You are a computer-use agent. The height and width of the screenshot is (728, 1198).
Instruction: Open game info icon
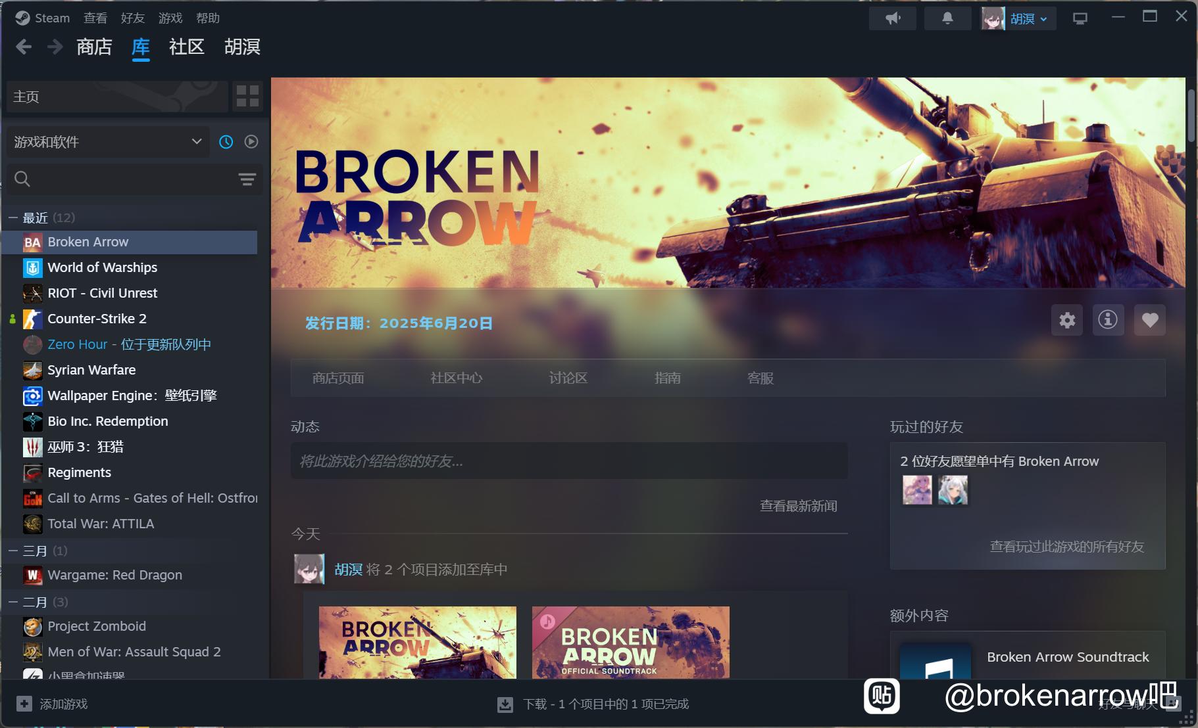tap(1108, 320)
